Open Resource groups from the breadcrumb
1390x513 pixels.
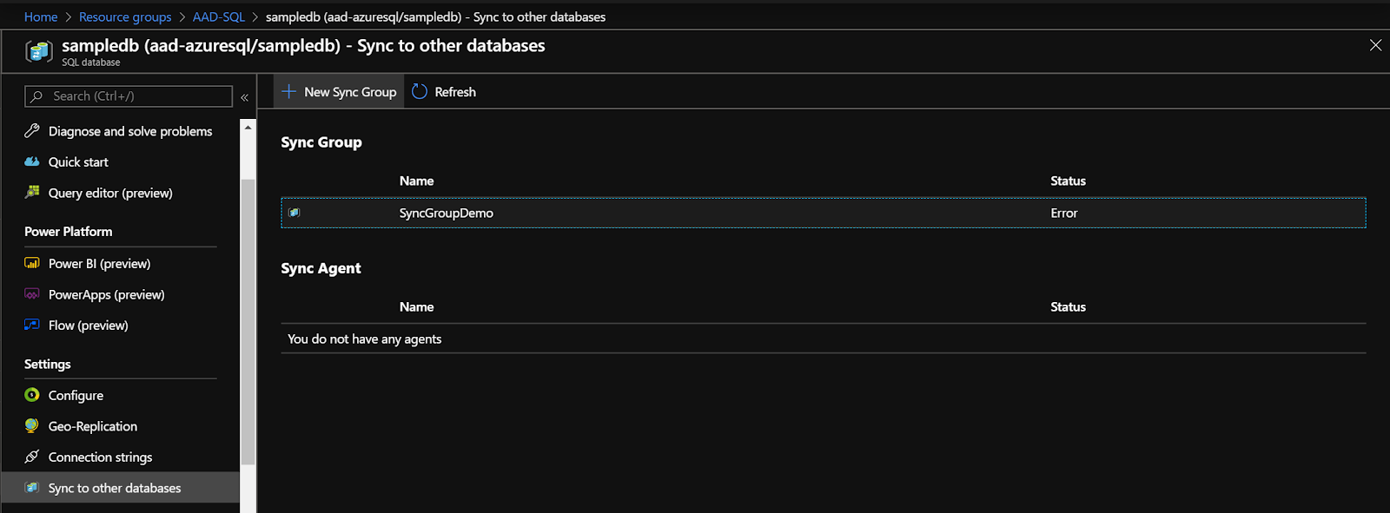click(x=125, y=16)
